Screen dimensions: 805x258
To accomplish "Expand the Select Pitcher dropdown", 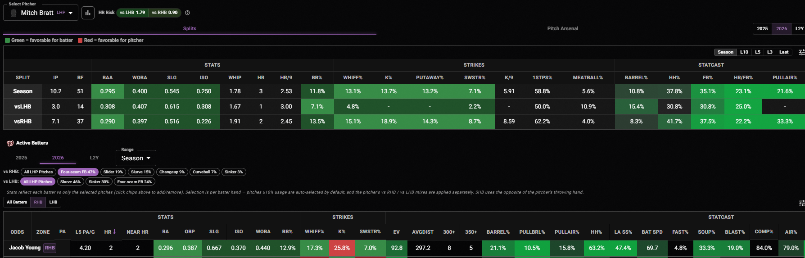I will [41, 13].
